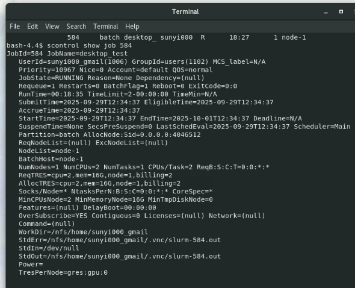This screenshot has height=288, width=355.
Task: Maximize the Terminal window
Action: click(341, 11)
